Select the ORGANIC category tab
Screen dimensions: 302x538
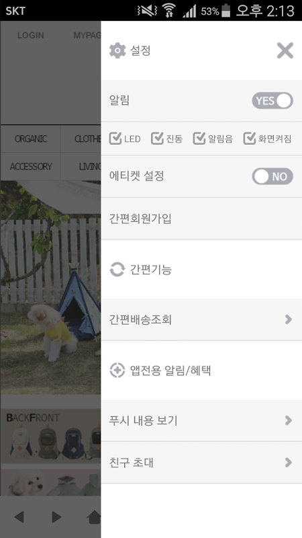coord(30,139)
